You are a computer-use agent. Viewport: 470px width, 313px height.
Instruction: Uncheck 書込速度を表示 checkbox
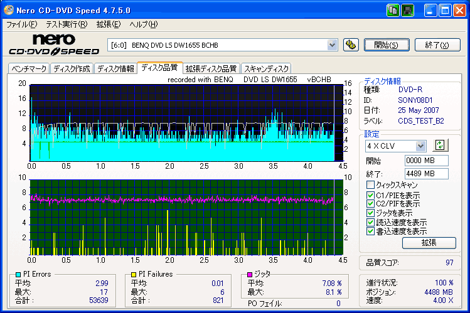[x=370, y=231]
